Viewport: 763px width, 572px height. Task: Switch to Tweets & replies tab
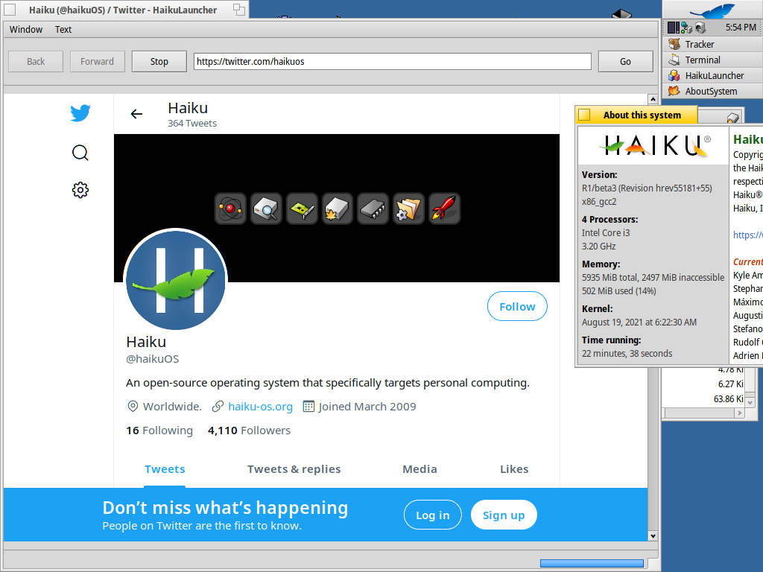coord(294,469)
